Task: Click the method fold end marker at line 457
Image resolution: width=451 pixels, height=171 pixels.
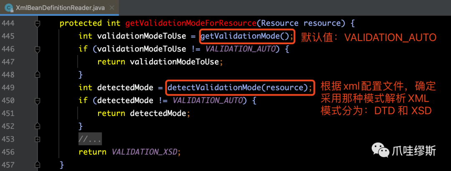Action: click(38, 165)
